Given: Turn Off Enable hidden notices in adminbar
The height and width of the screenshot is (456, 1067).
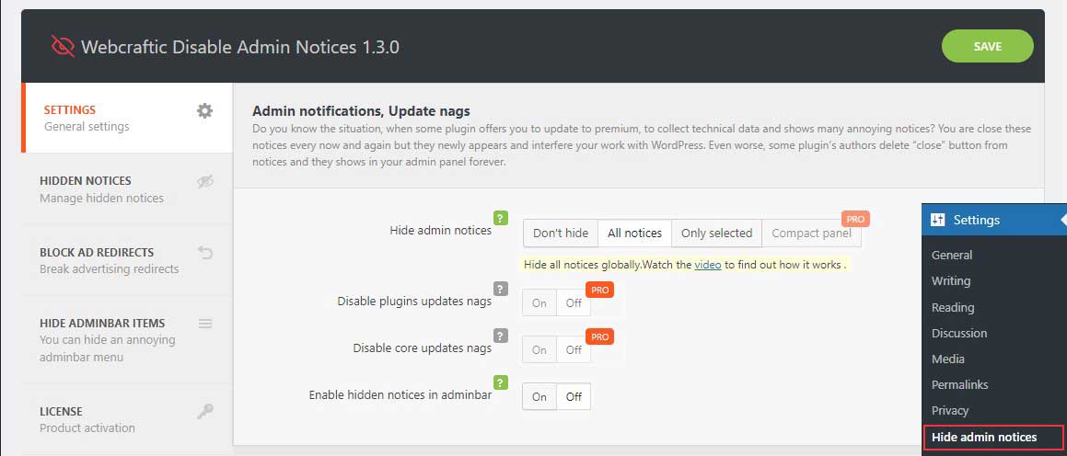Looking at the screenshot, I should point(574,397).
